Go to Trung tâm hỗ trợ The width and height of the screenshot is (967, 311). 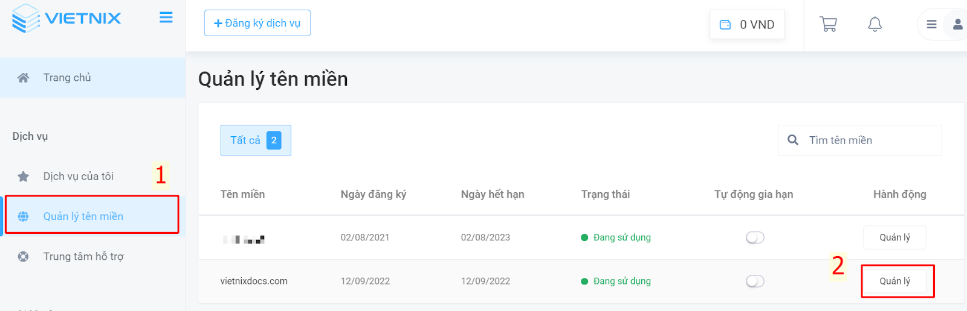coord(83,257)
